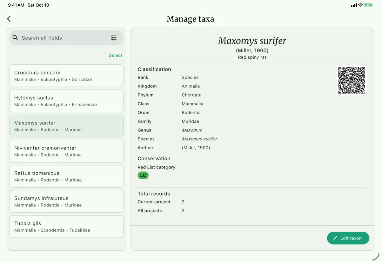Open the Hylomys suillus taxon
The image size is (381, 262).
(66, 101)
